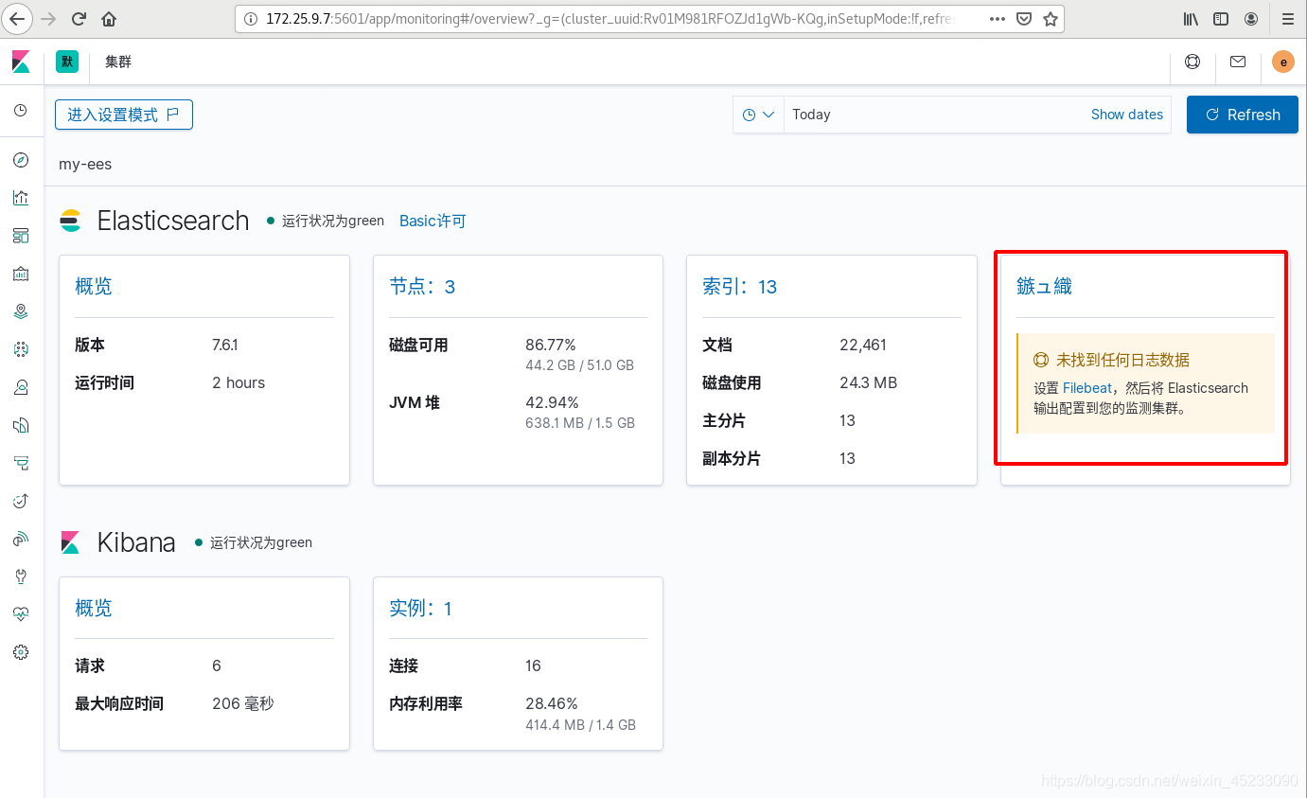Click the 集群 breadcrumb
Viewport: 1307px width, 798px height.
point(118,62)
